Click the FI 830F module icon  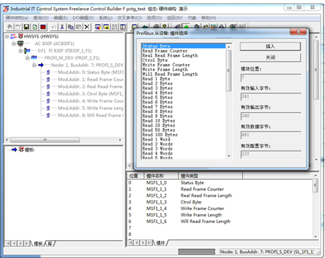(27, 51)
